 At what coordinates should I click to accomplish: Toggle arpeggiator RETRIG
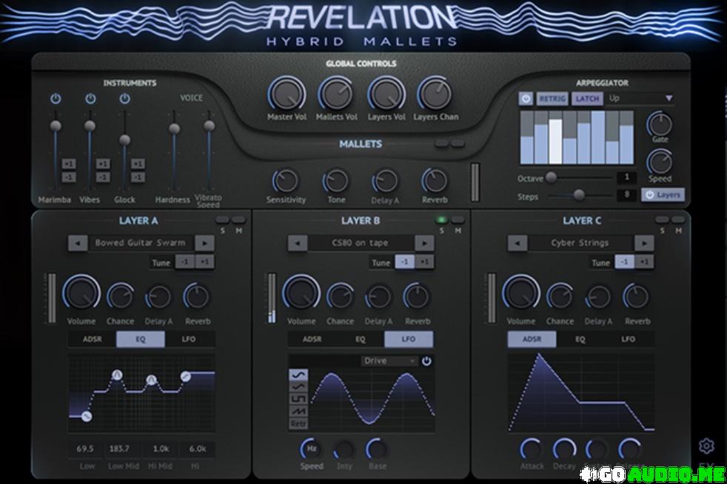click(x=552, y=98)
